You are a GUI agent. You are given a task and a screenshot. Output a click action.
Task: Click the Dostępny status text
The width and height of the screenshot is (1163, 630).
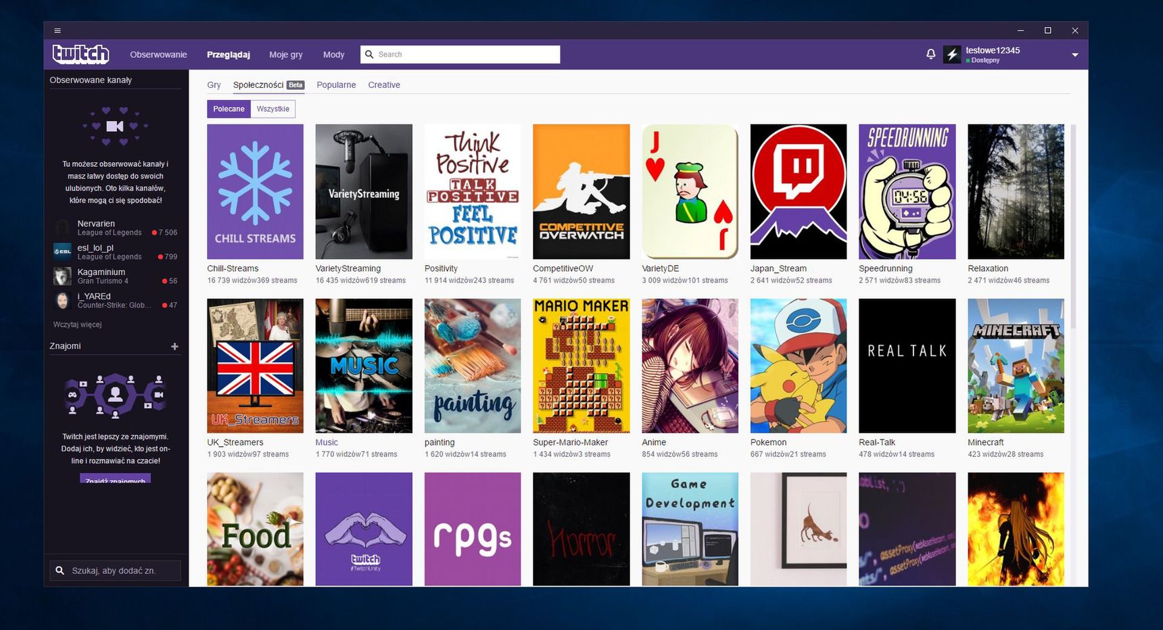985,61
